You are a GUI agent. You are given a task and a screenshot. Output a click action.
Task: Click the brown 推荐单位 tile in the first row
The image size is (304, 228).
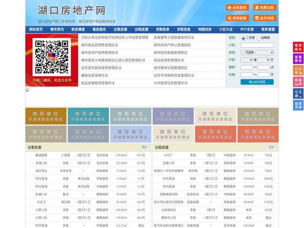tap(46, 116)
